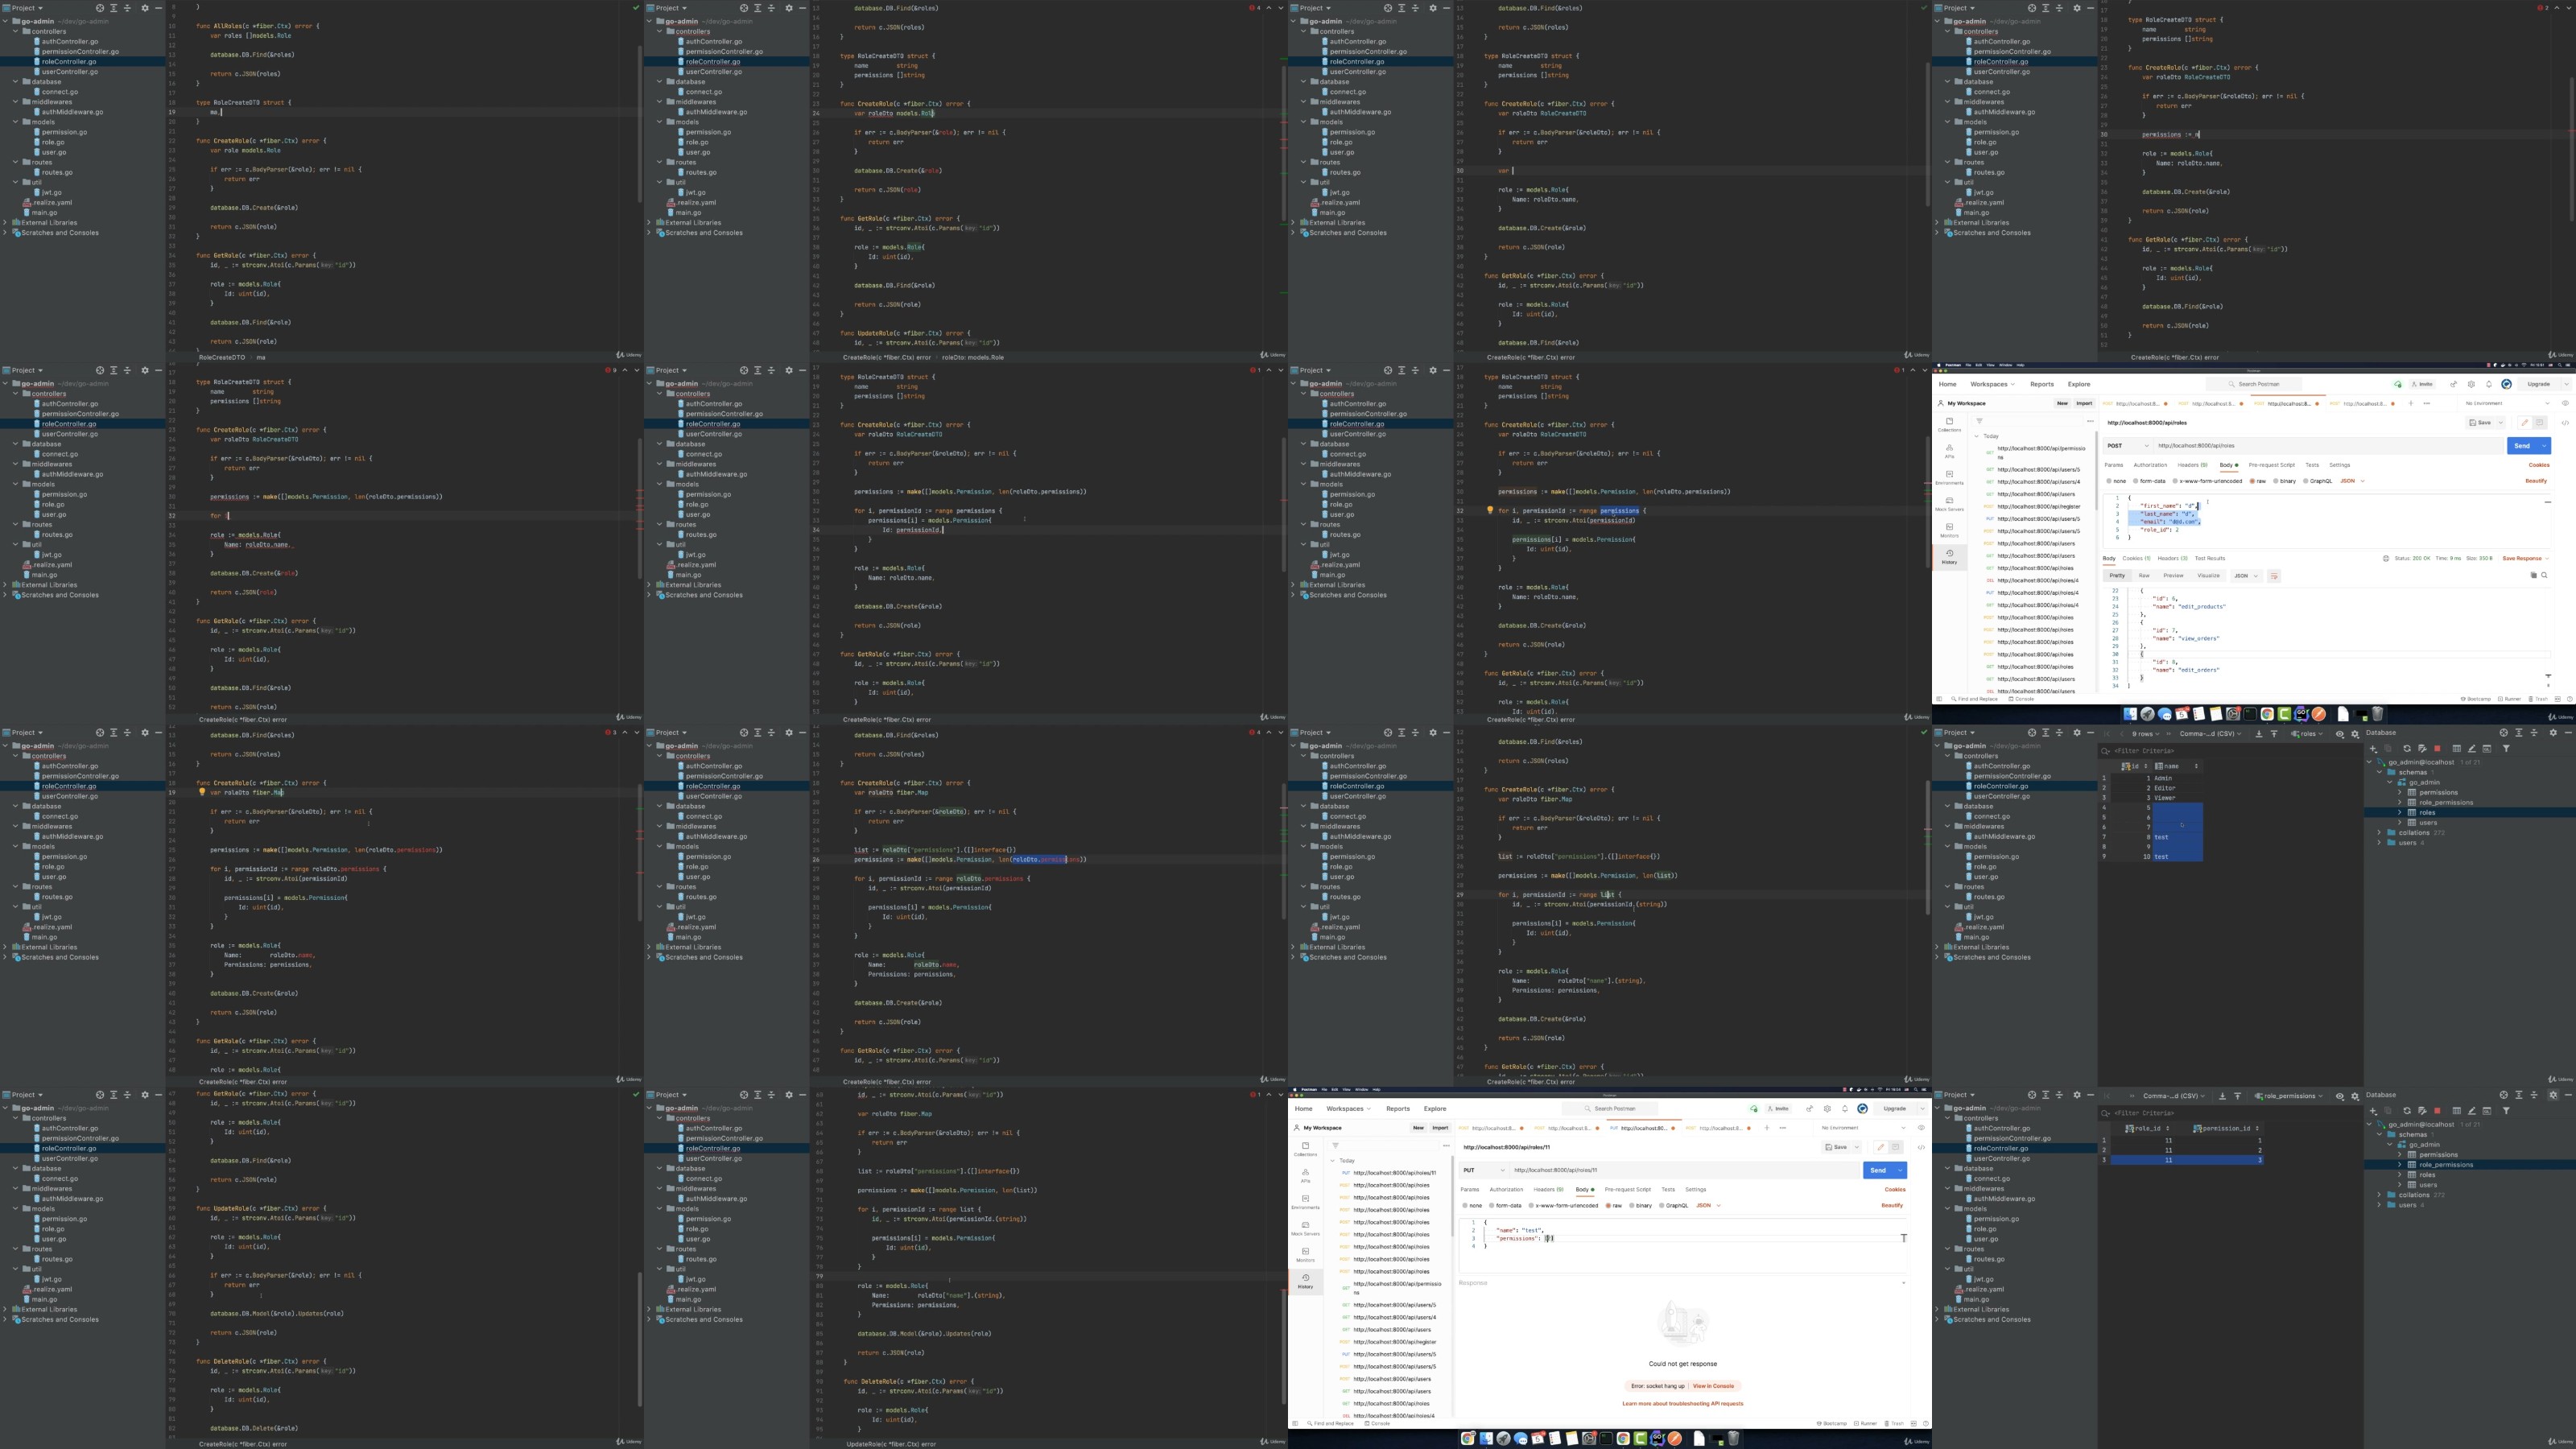Click APIs icon in POST-request Postman sidebar

pyautogui.click(x=1949, y=450)
